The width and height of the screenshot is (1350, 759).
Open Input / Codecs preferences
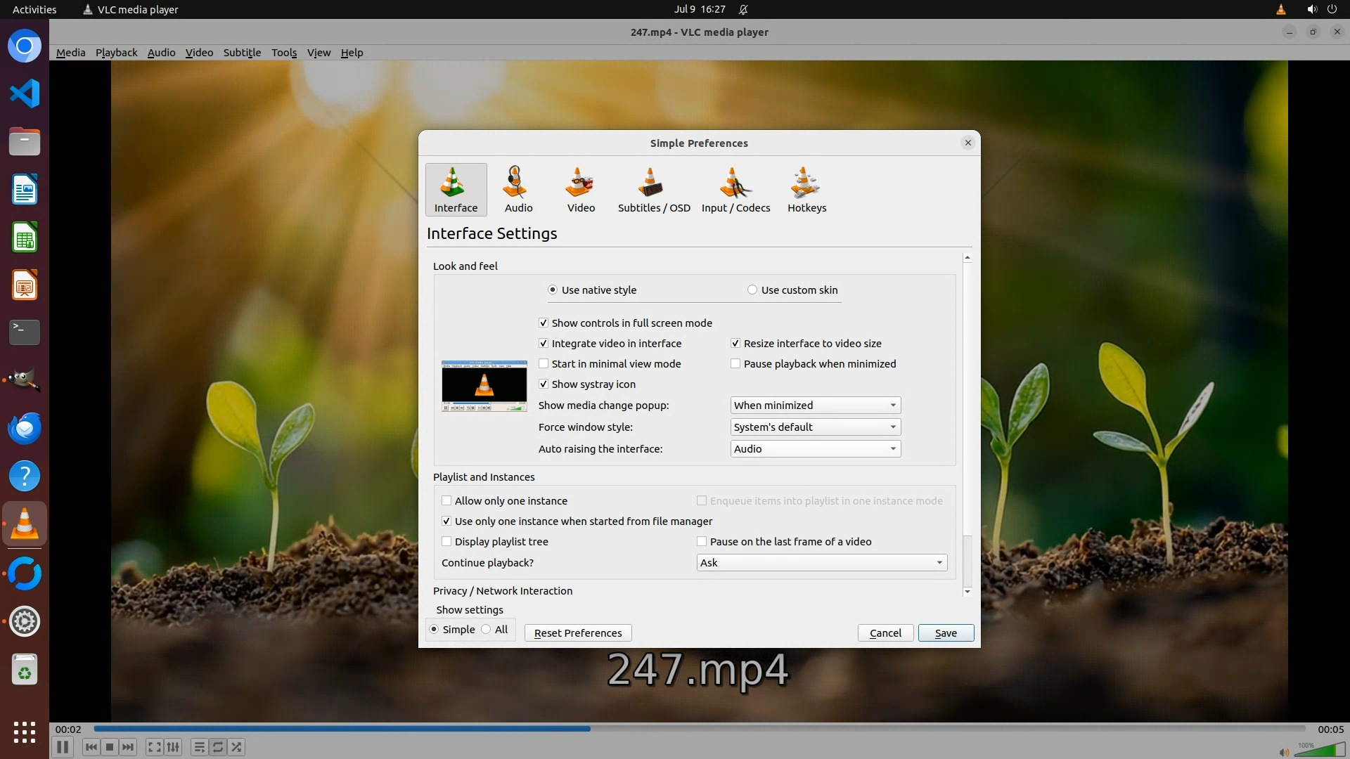click(735, 190)
